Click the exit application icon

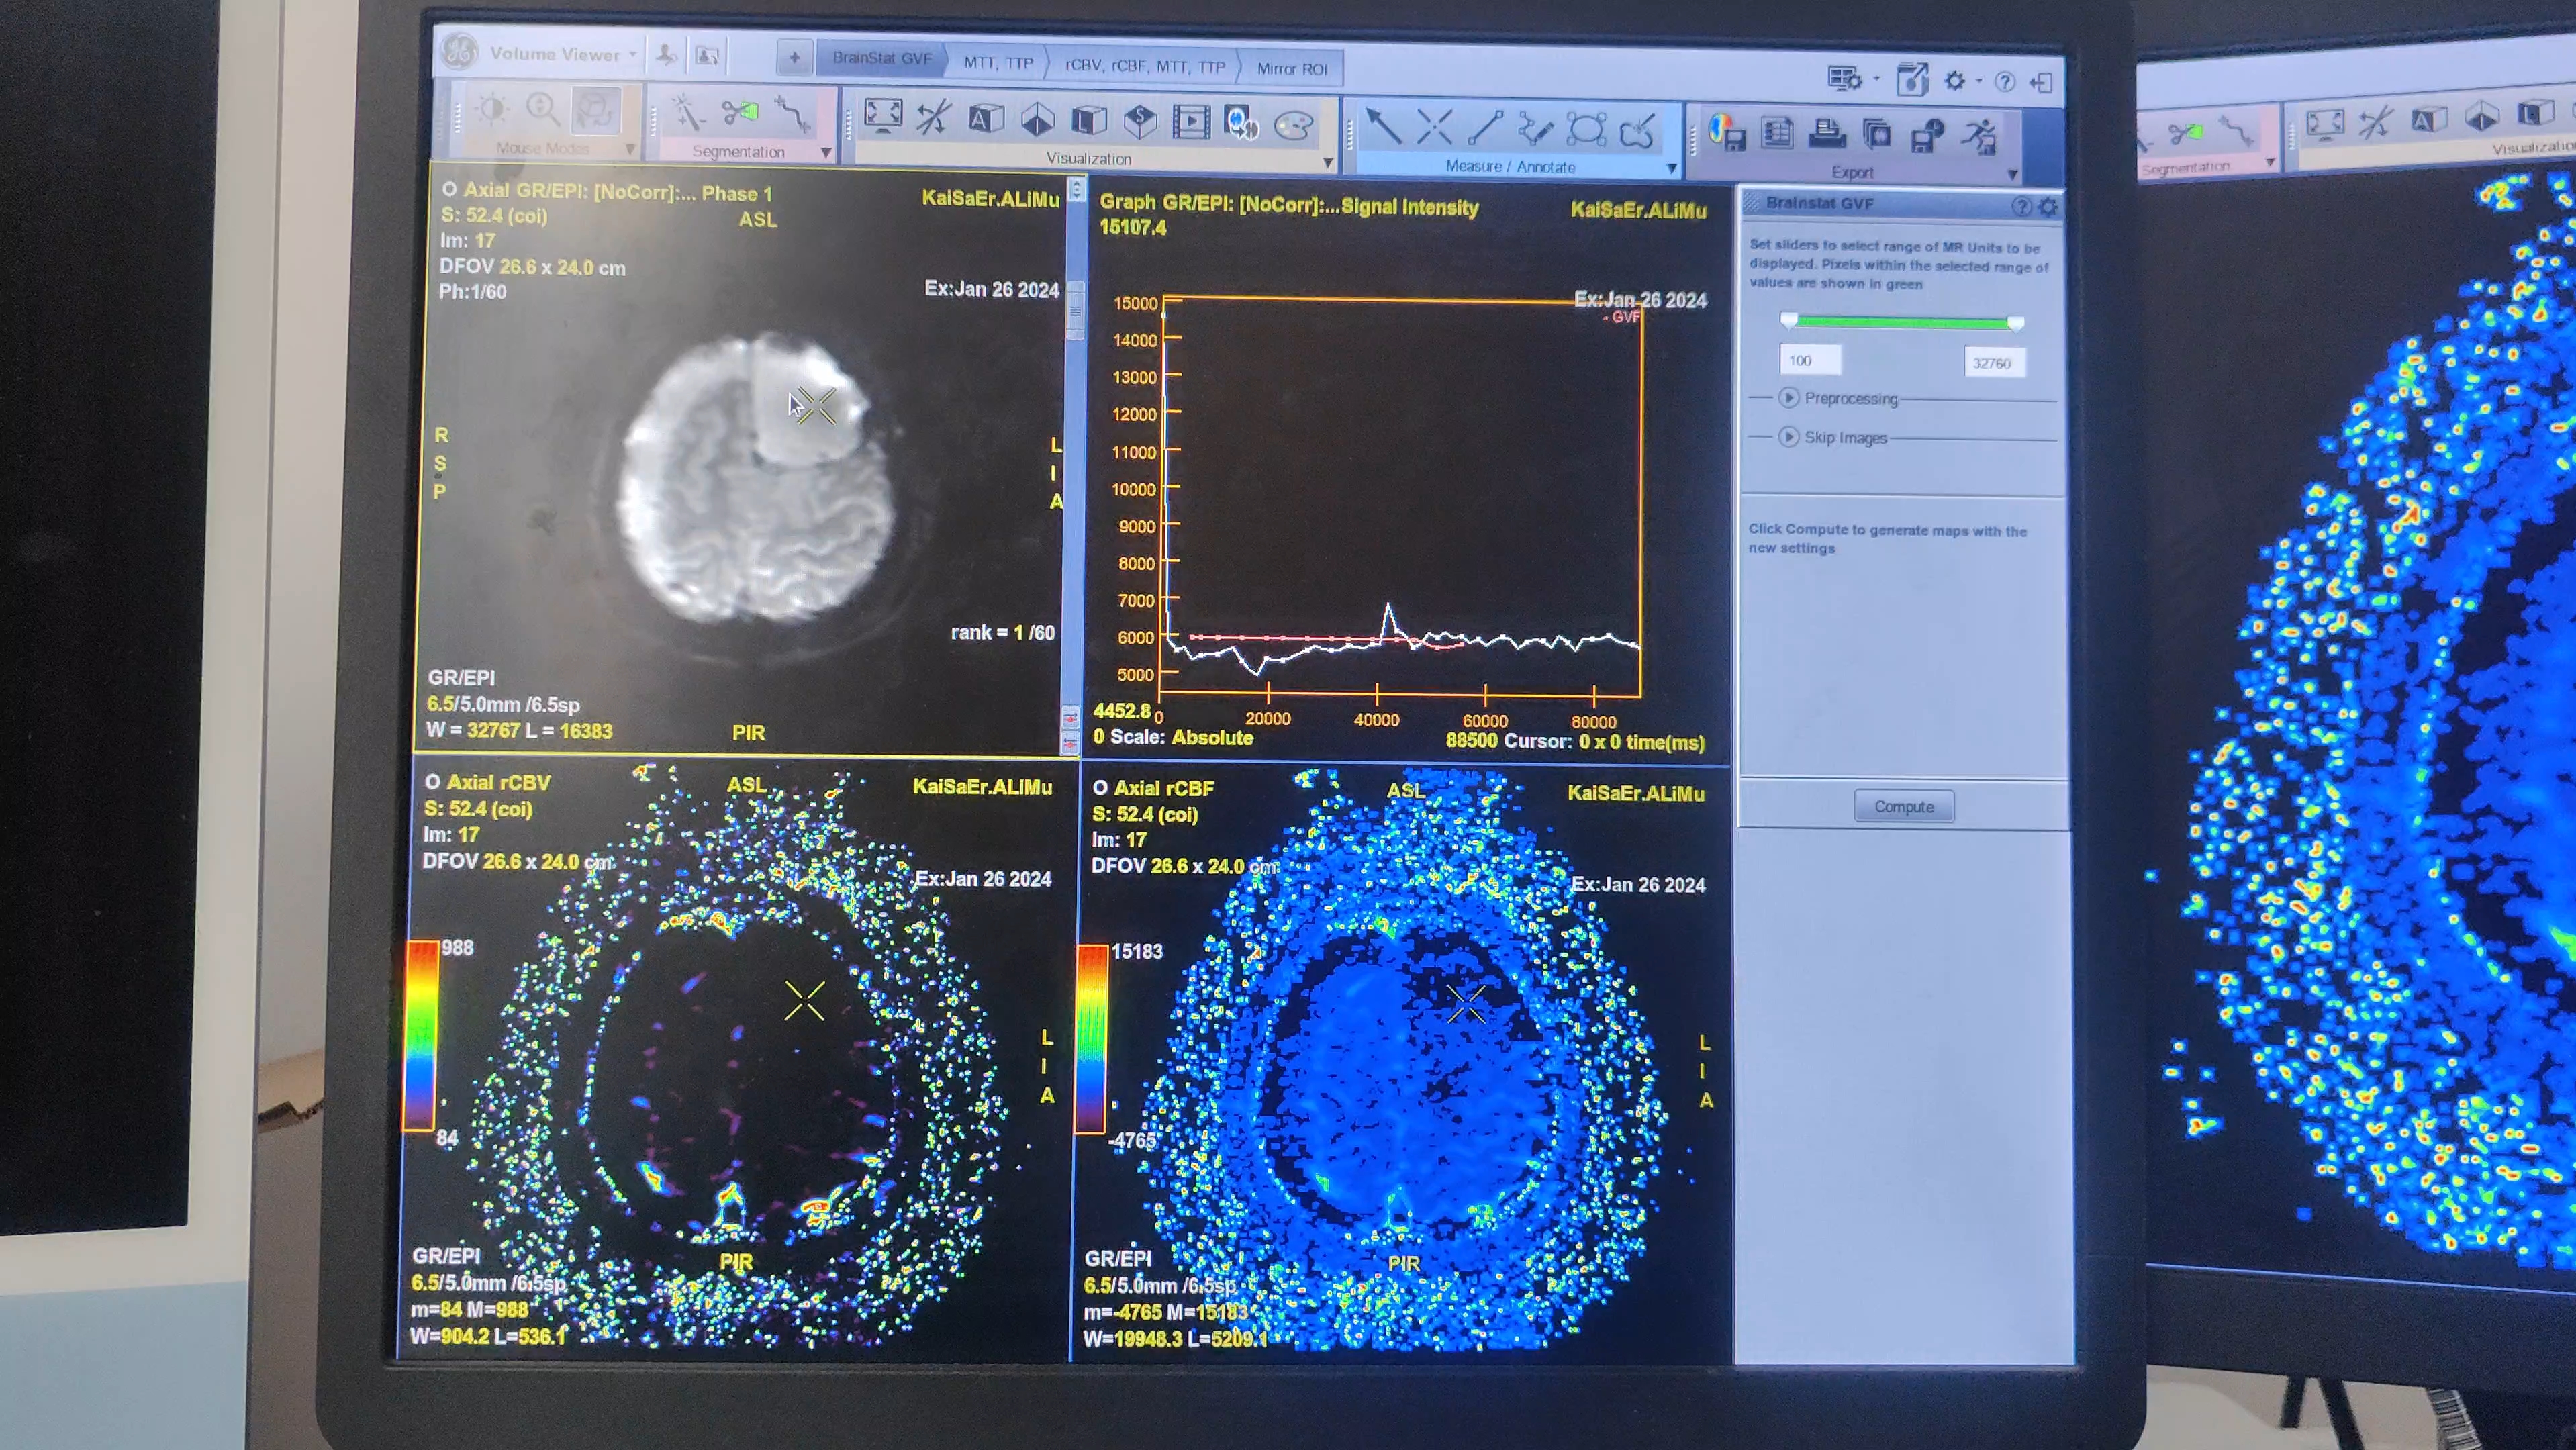click(2041, 82)
